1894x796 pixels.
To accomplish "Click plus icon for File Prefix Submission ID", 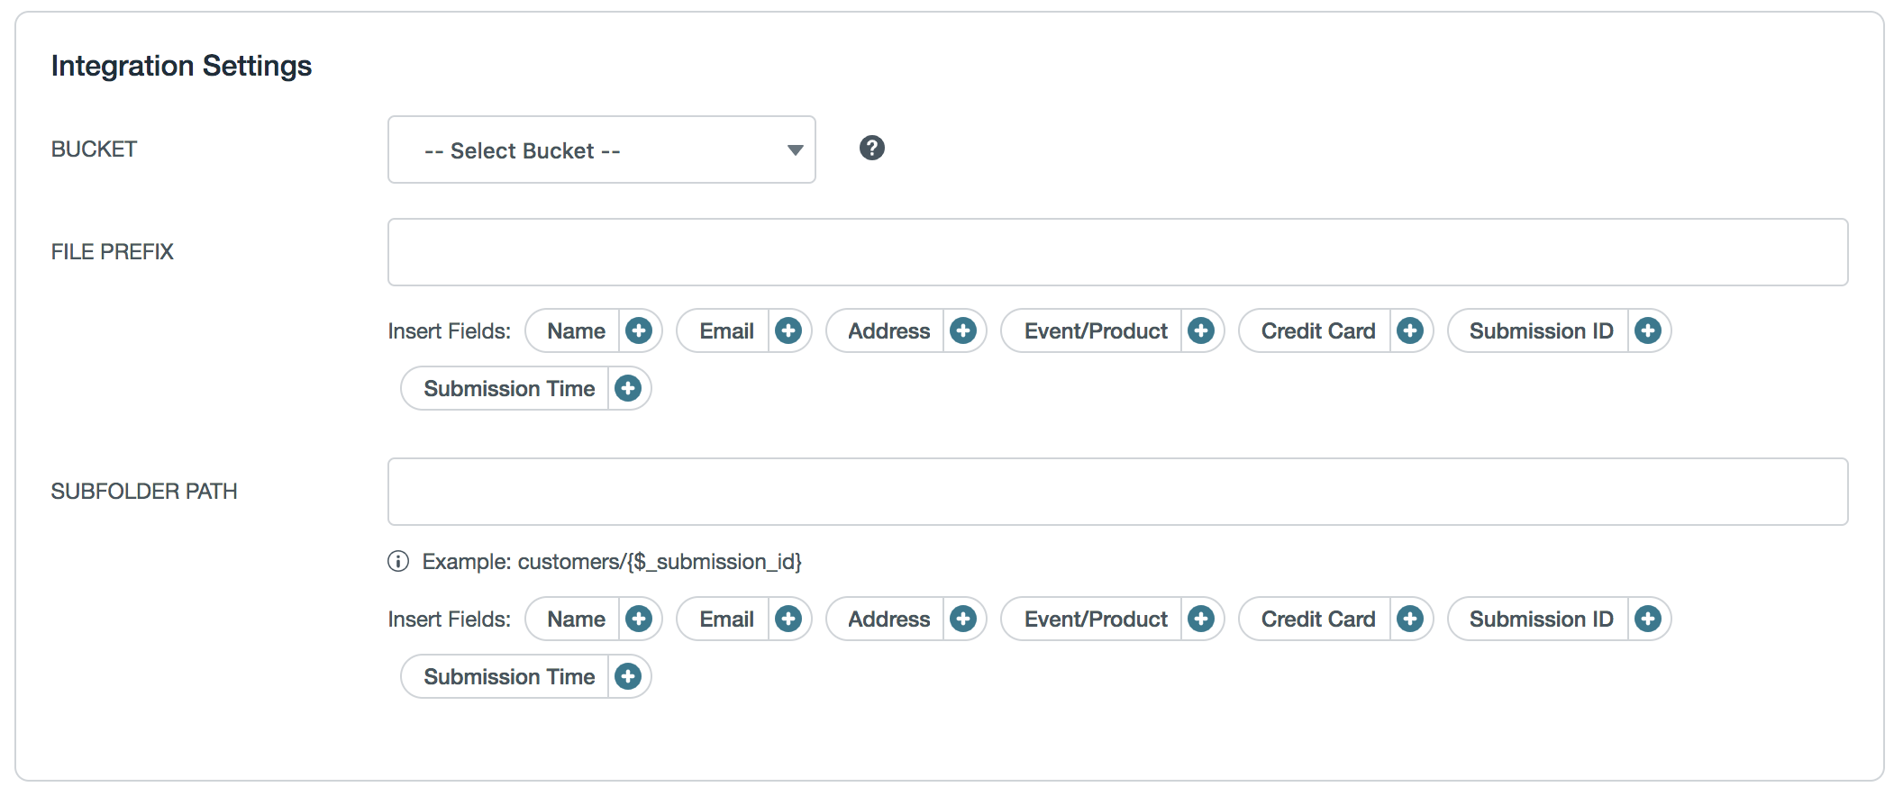I will pos(1648,330).
